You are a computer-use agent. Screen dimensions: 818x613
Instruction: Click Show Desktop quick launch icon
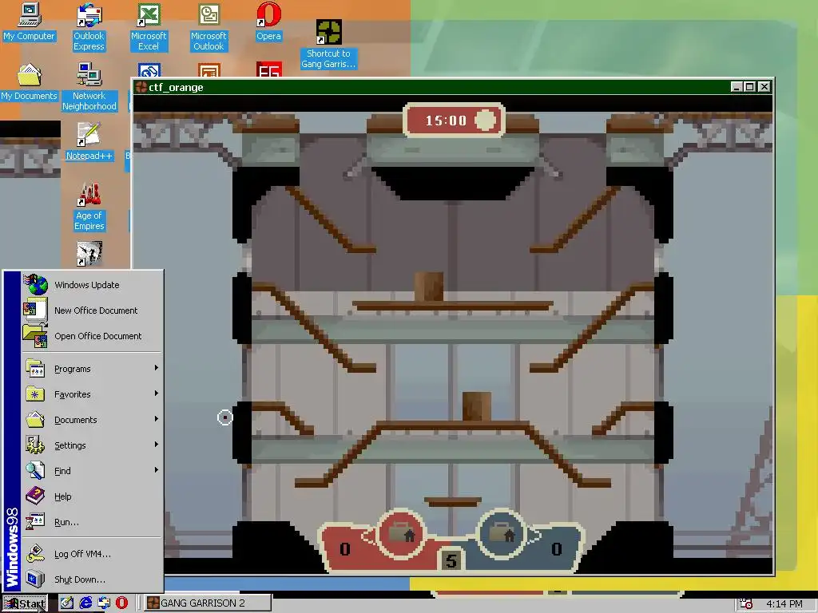click(x=67, y=603)
